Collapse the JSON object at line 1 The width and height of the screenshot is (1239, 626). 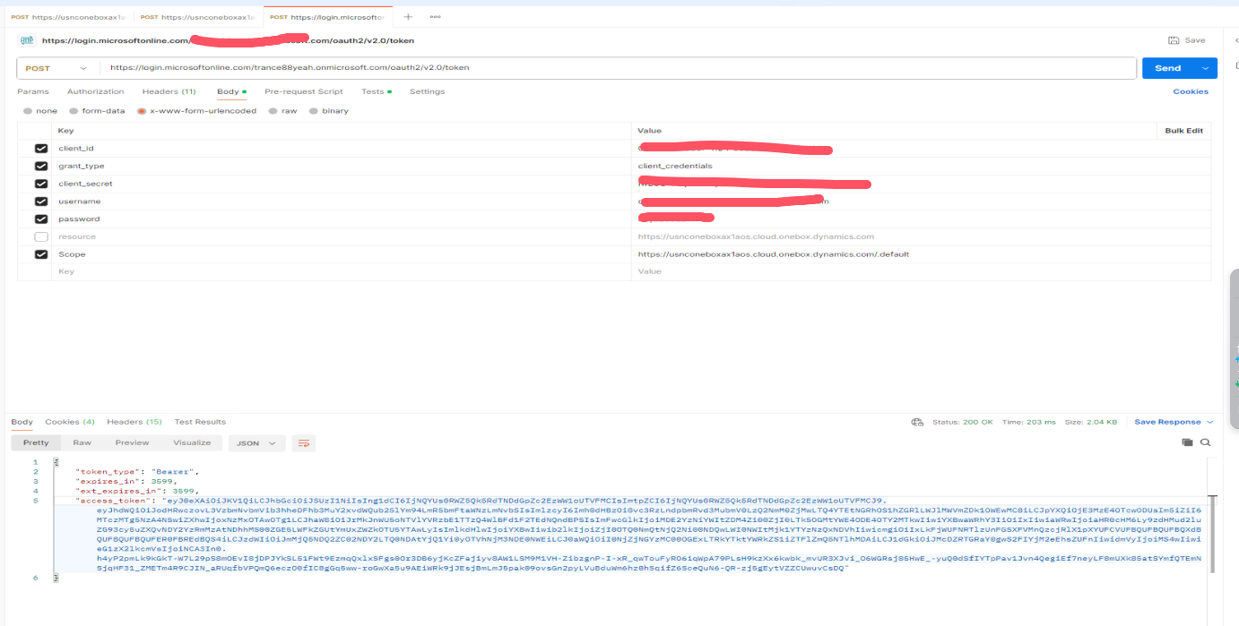point(56,460)
